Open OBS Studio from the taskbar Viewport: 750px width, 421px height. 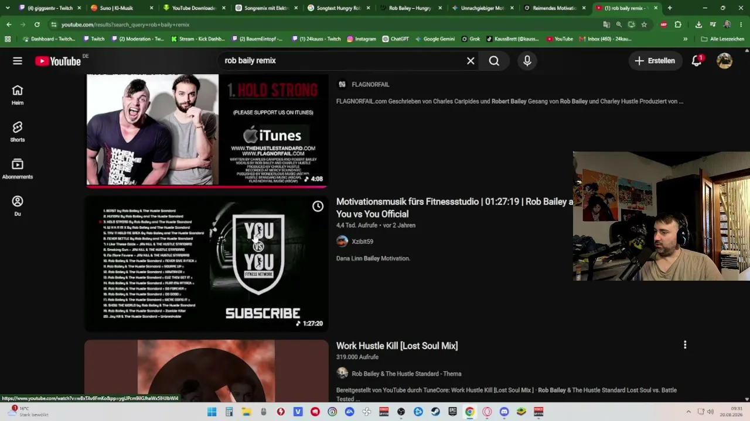[401, 412]
